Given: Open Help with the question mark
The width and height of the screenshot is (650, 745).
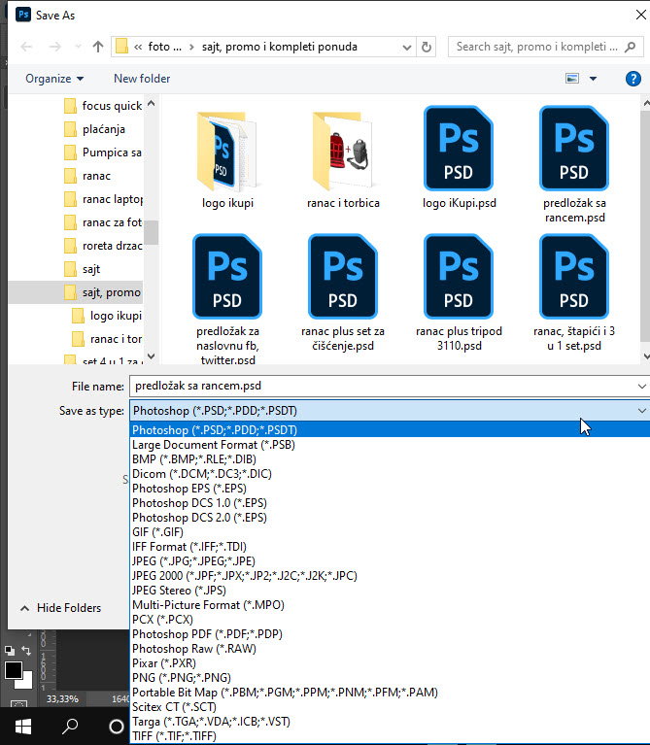Looking at the screenshot, I should coord(633,79).
